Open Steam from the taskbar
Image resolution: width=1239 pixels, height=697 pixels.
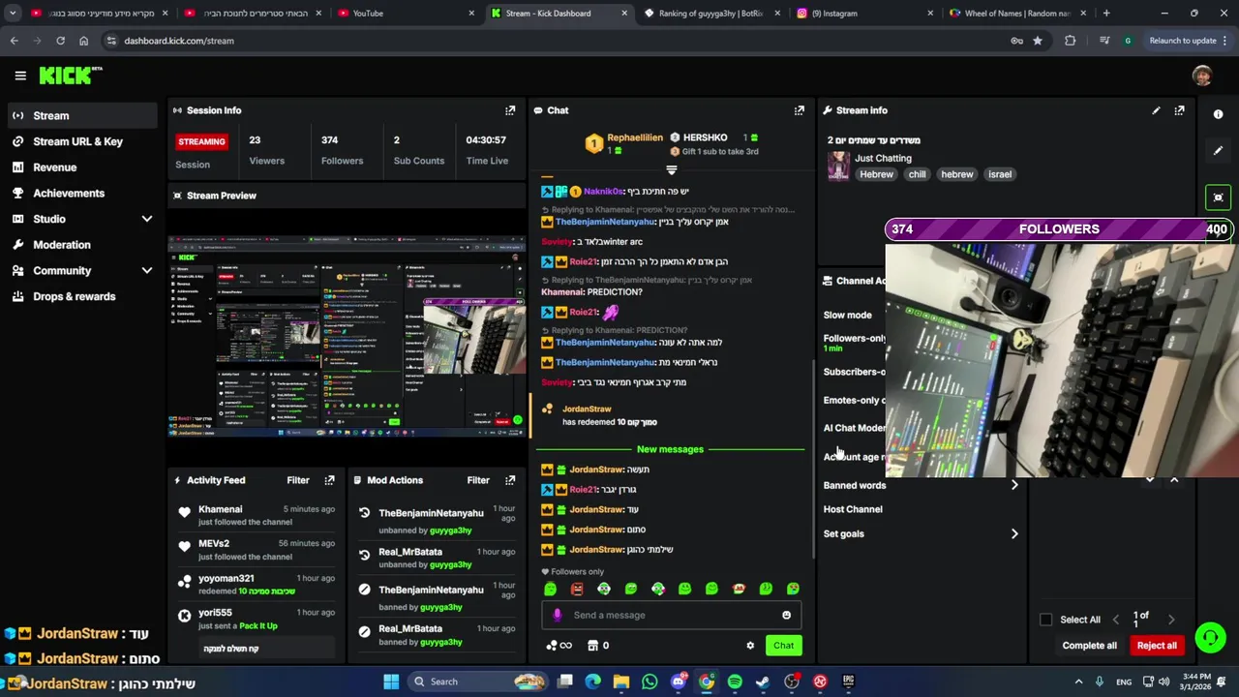coord(763,682)
